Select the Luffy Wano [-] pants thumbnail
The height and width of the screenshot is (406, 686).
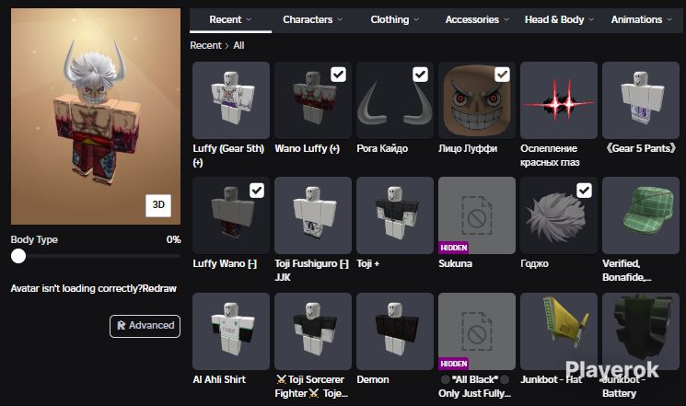pyautogui.click(x=231, y=215)
